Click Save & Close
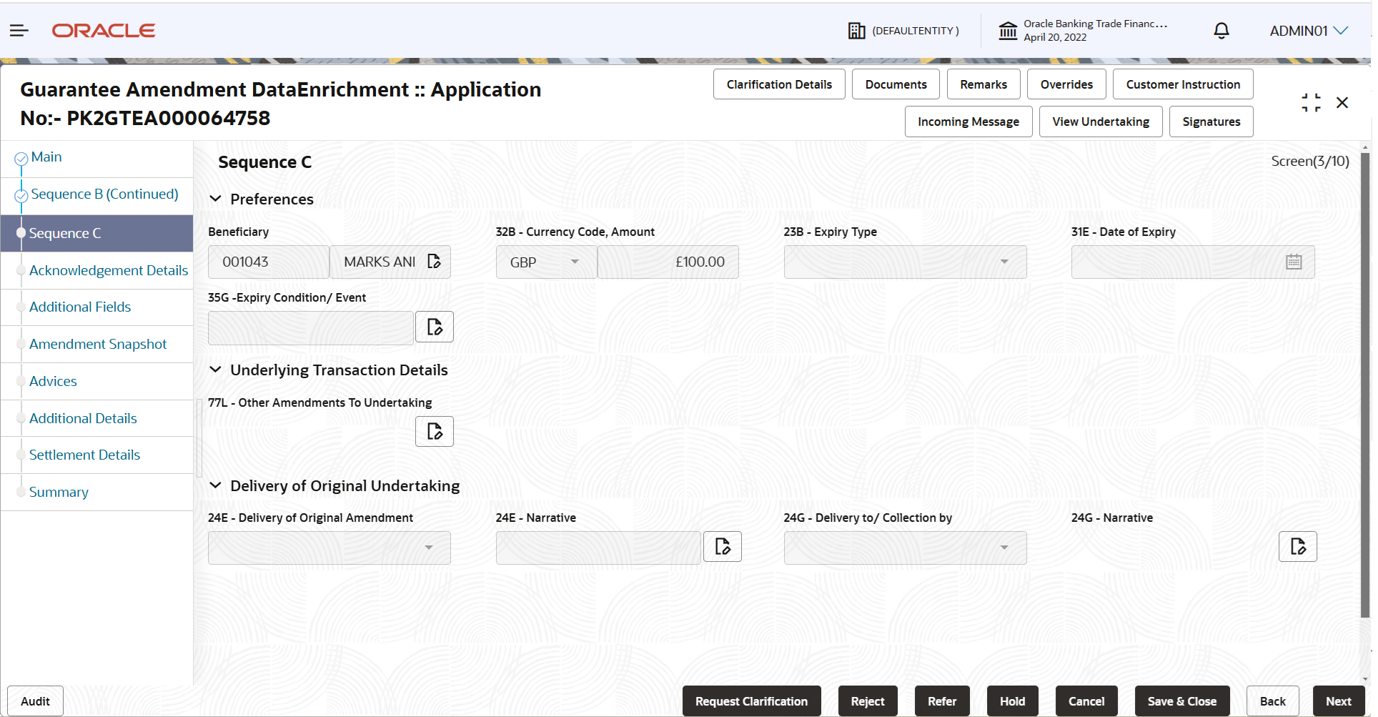 (x=1182, y=701)
